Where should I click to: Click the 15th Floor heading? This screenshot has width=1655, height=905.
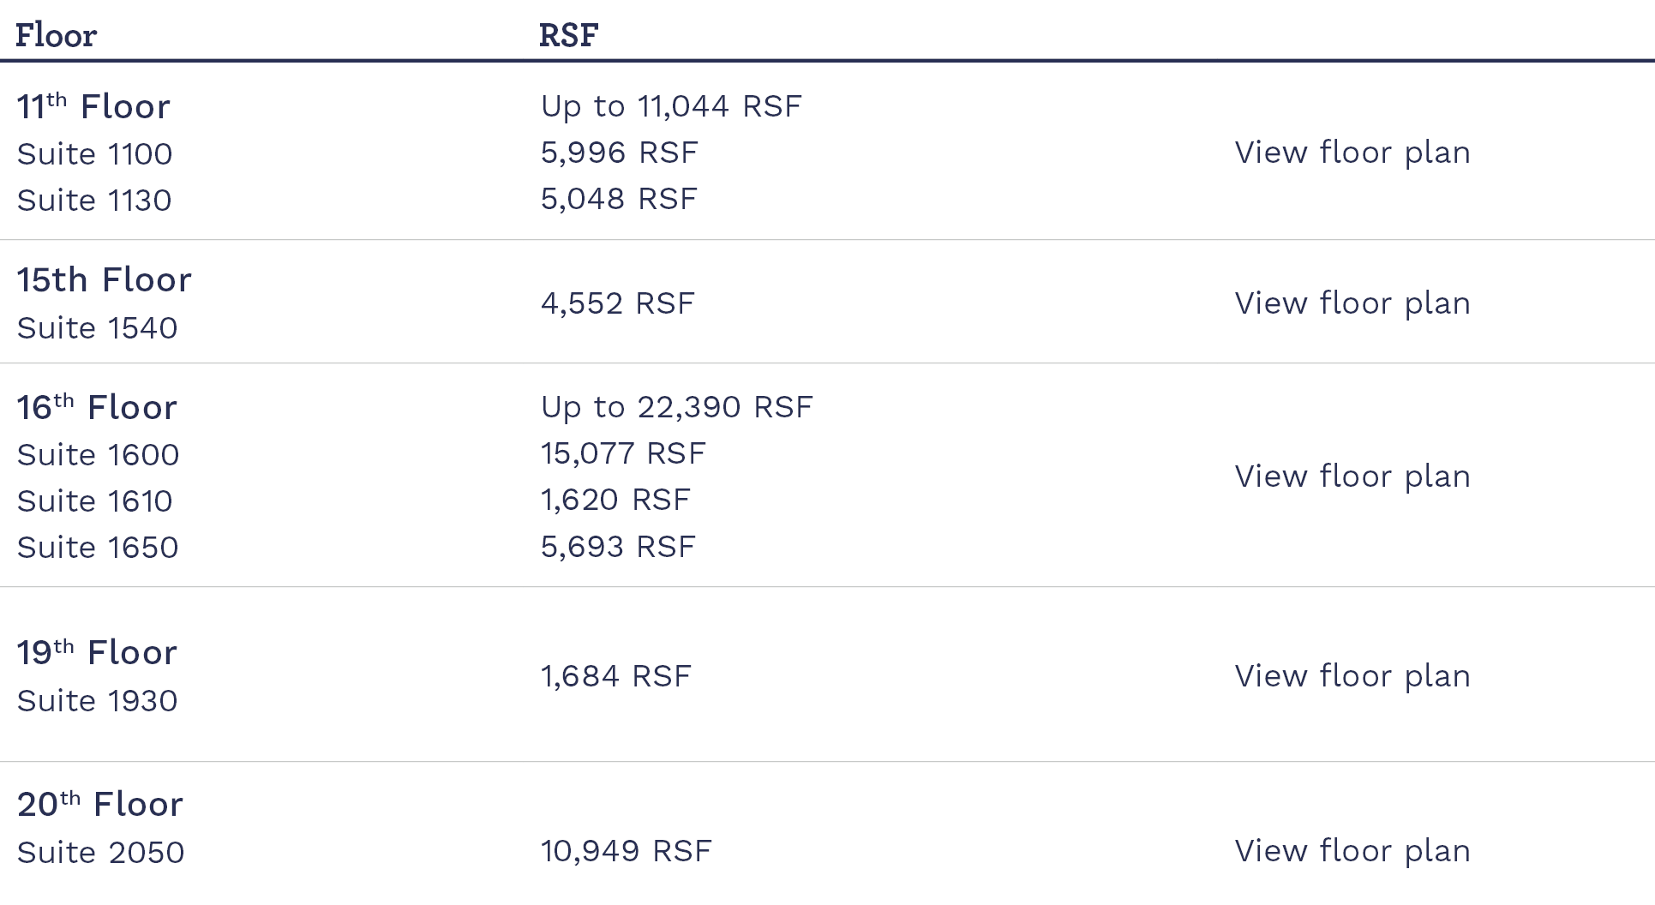(x=104, y=280)
